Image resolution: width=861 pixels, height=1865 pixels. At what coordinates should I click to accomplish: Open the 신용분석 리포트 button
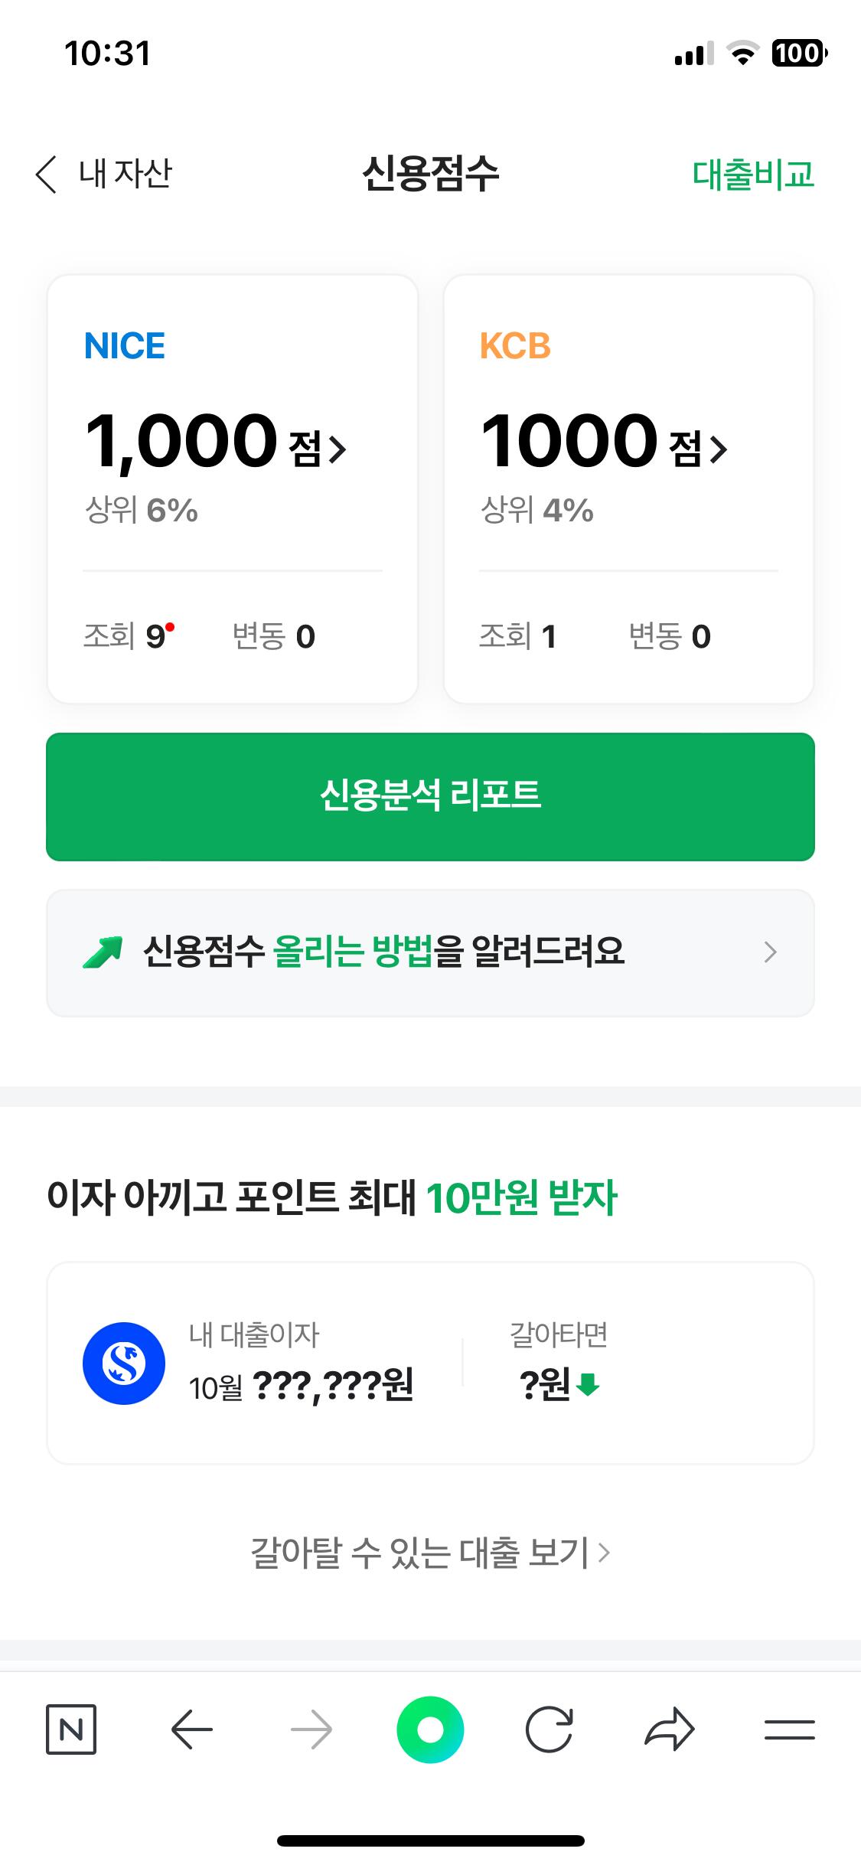[430, 796]
